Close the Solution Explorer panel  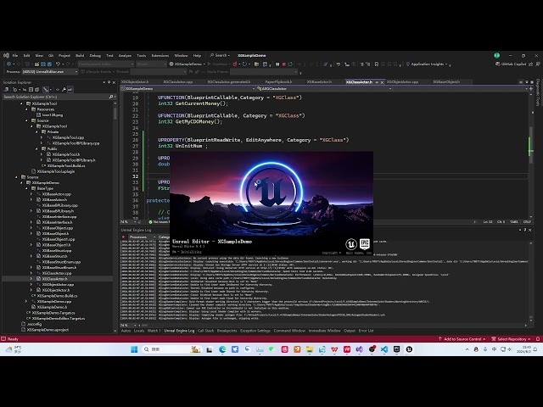[x=114, y=82]
